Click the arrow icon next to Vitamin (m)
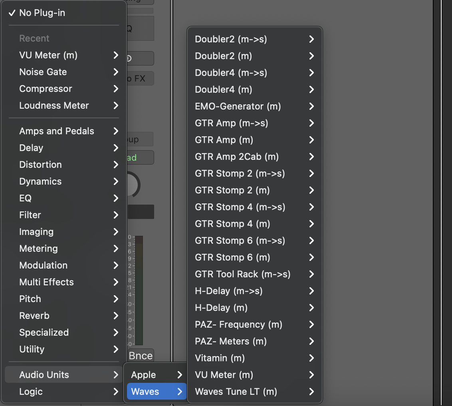Viewport: 452px width, 406px height. click(311, 358)
